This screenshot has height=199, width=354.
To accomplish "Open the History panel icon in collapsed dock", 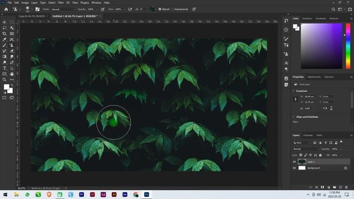I will pos(286,21).
